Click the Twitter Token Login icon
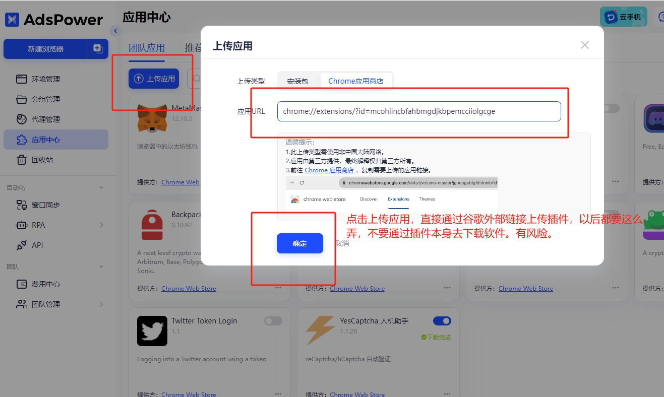 152,331
